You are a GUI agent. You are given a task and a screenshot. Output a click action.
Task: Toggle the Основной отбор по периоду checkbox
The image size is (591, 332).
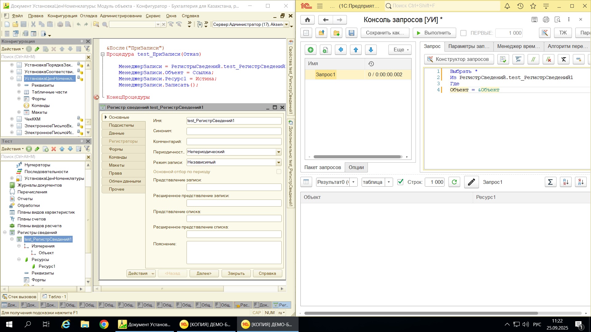pyautogui.click(x=279, y=172)
